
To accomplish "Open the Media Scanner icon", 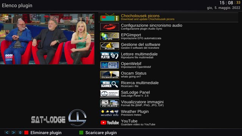I will (x=110, y=84).
